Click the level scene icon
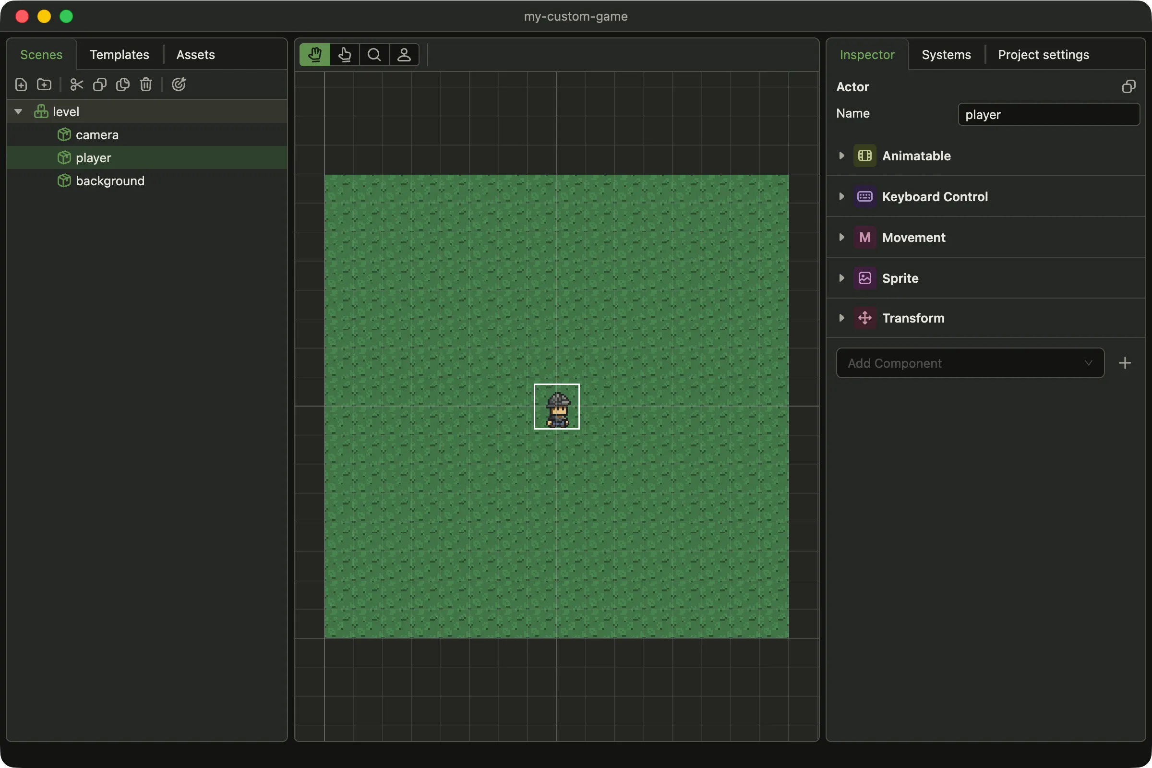This screenshot has height=768, width=1152. [41, 112]
